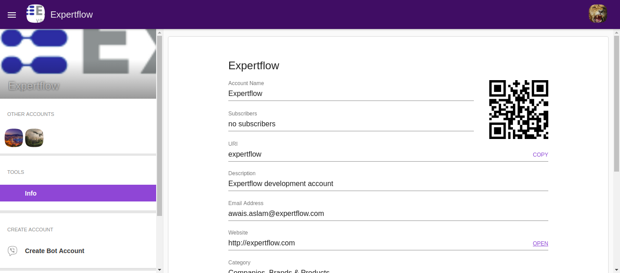Click the Expertflow sidebar banner image
This screenshot has width=620, height=273.
tap(78, 63)
